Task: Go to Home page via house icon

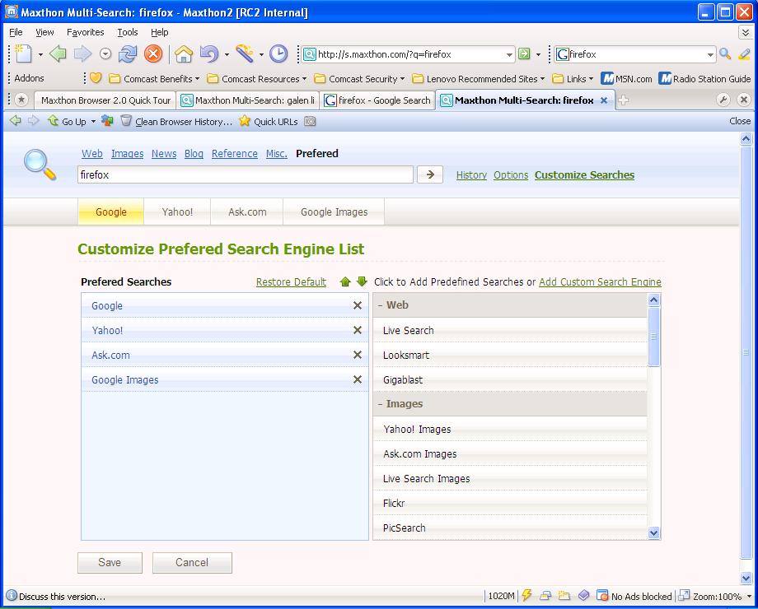Action: coord(184,53)
